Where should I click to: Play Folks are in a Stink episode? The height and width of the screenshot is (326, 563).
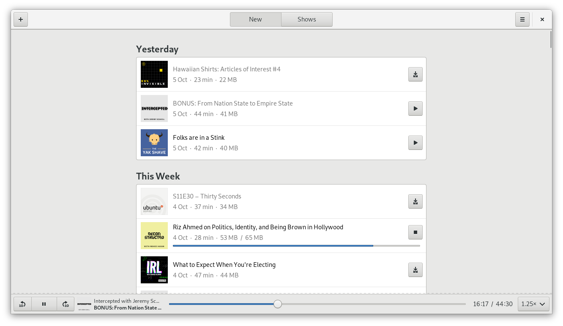point(415,143)
